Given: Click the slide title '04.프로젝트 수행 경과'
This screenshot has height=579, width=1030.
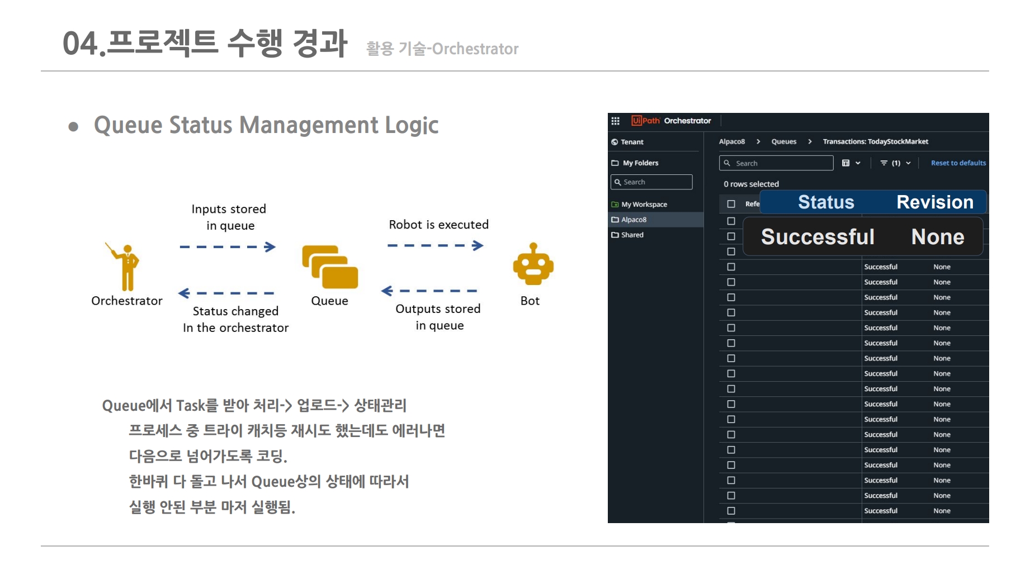Looking at the screenshot, I should 205,43.
